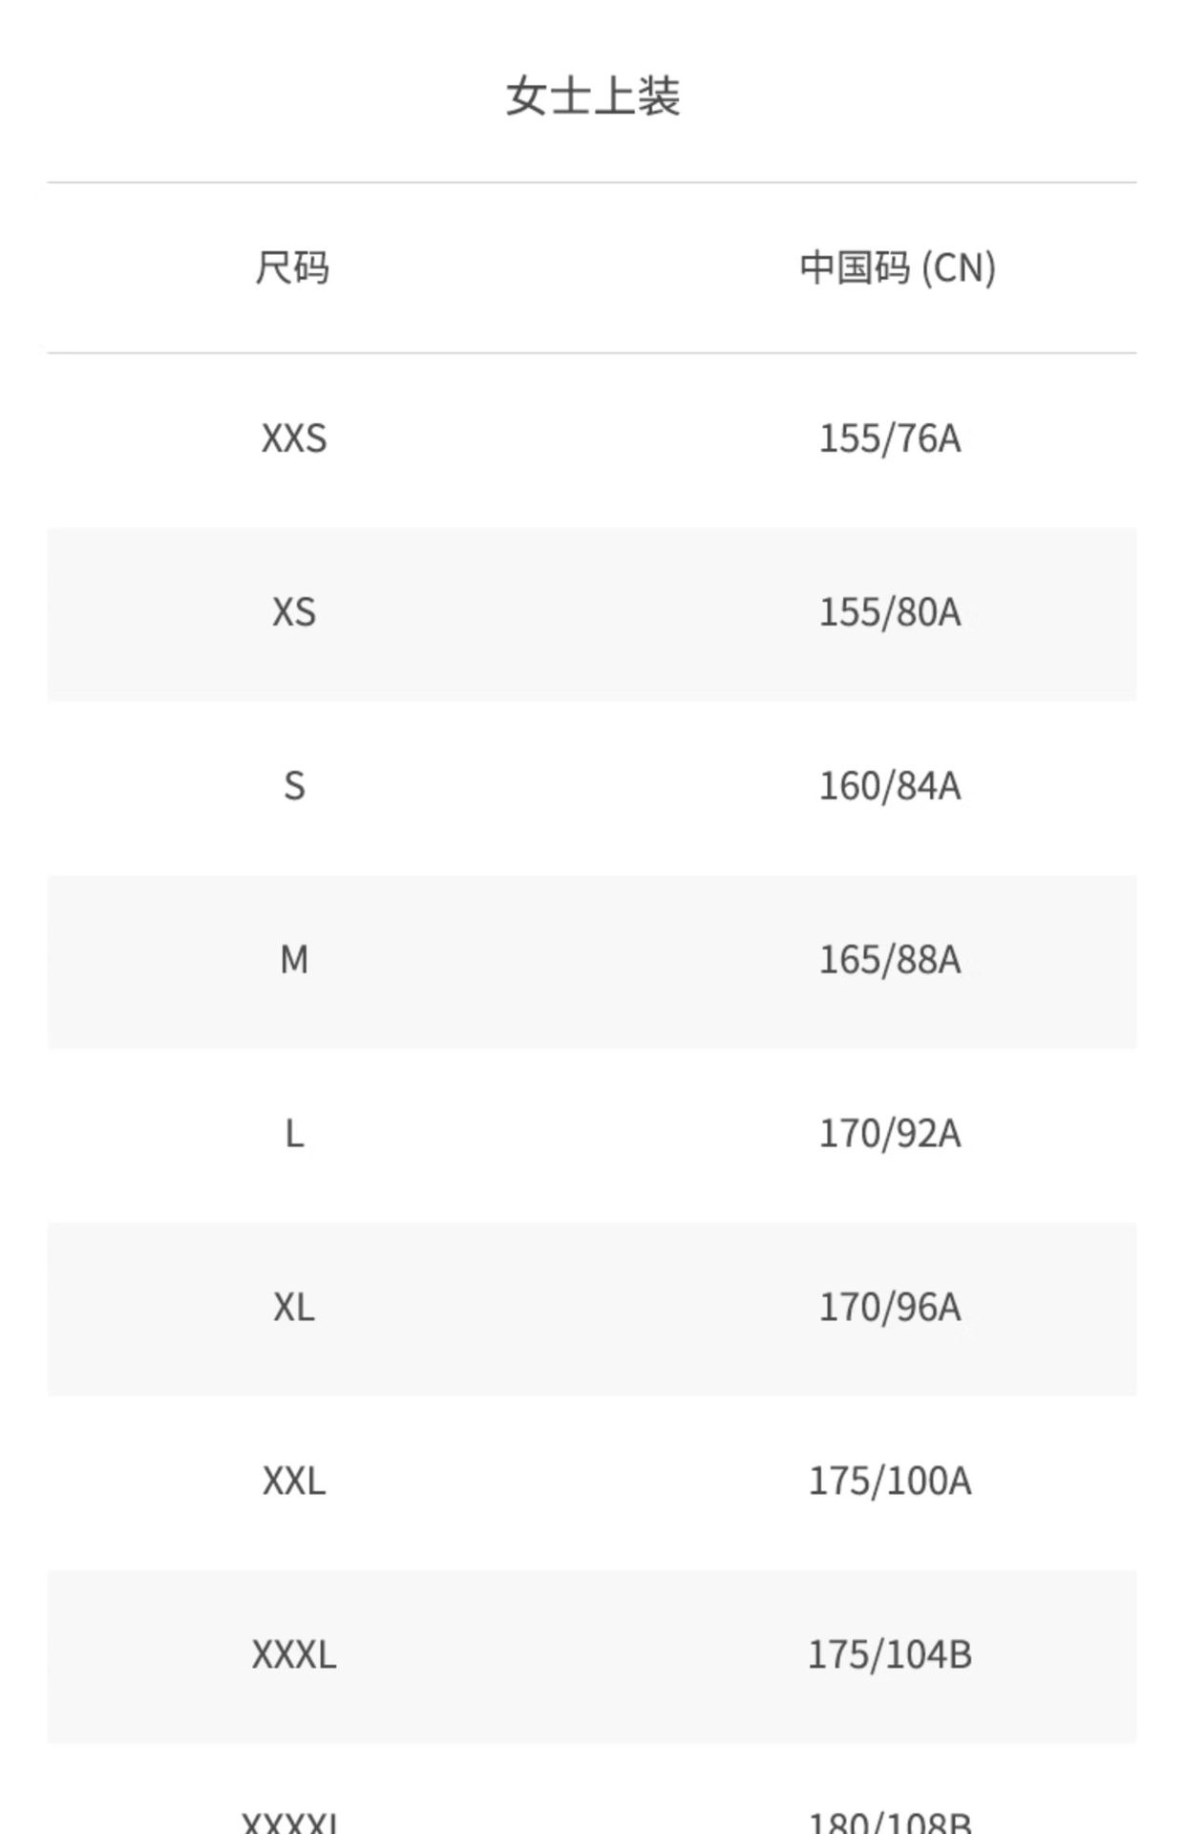Click the 155/80A CN size
This screenshot has width=1184, height=1834.
[890, 613]
